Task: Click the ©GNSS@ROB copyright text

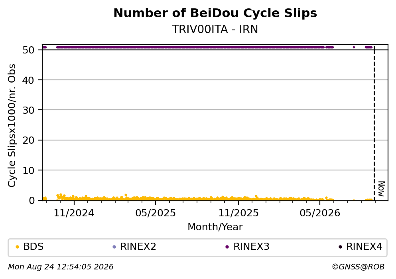Action: click(358, 267)
